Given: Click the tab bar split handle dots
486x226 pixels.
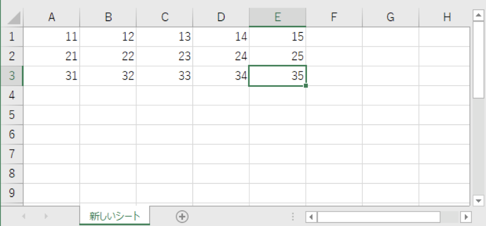Looking at the screenshot, I should pyautogui.click(x=293, y=217).
